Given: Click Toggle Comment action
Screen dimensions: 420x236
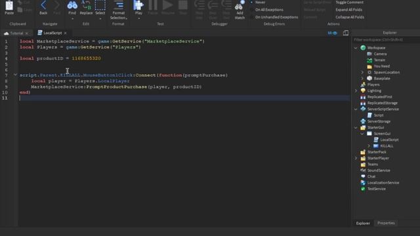Looking at the screenshot, I should [x=349, y=2].
